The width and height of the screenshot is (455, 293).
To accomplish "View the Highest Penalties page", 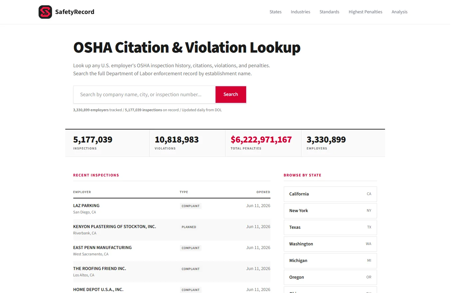I will pyautogui.click(x=365, y=12).
